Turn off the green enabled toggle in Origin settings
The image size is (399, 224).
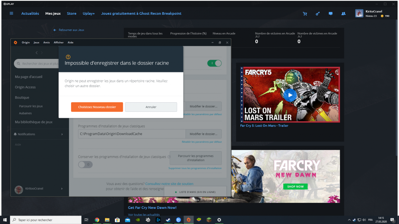[214, 63]
